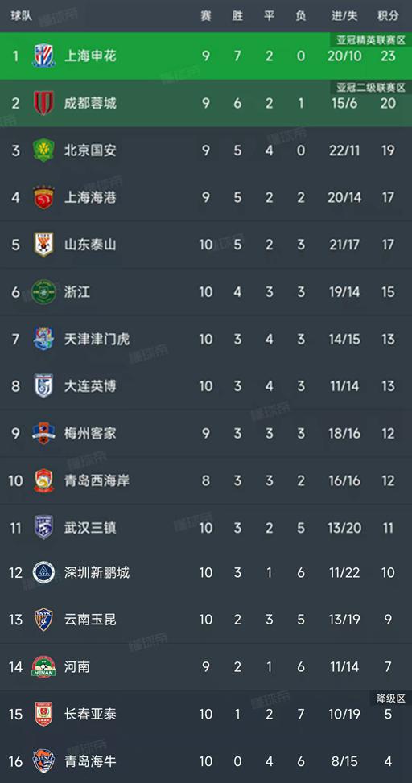Open the 河南 team badge icon

pos(43,666)
